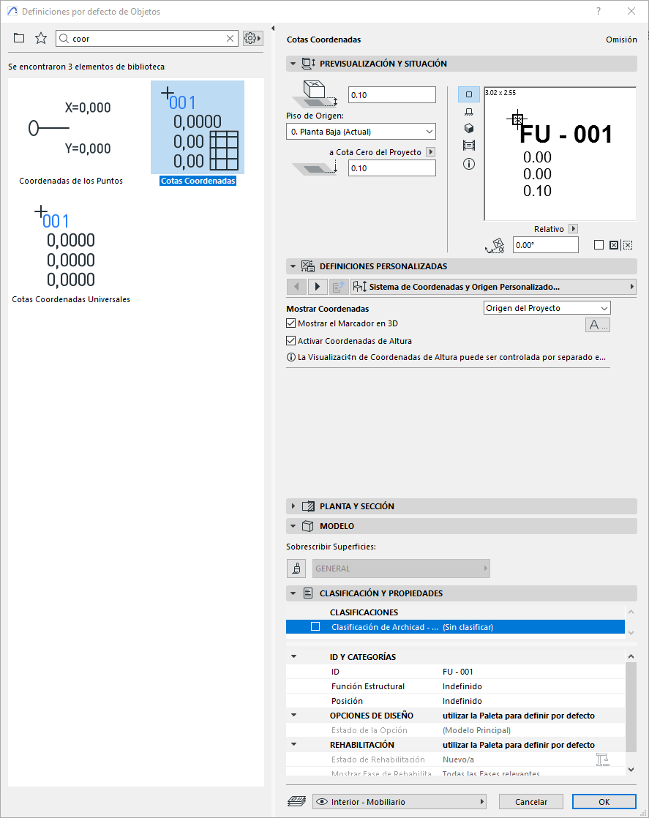Viewport: 649px width, 818px height.
Task: Select the 3D view preview icon
Action: coord(469,128)
